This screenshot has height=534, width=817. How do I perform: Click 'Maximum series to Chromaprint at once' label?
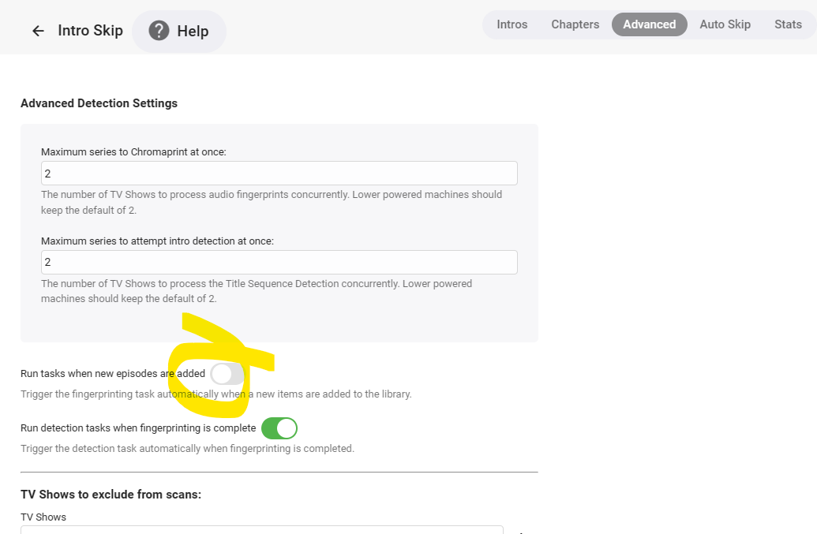click(133, 151)
